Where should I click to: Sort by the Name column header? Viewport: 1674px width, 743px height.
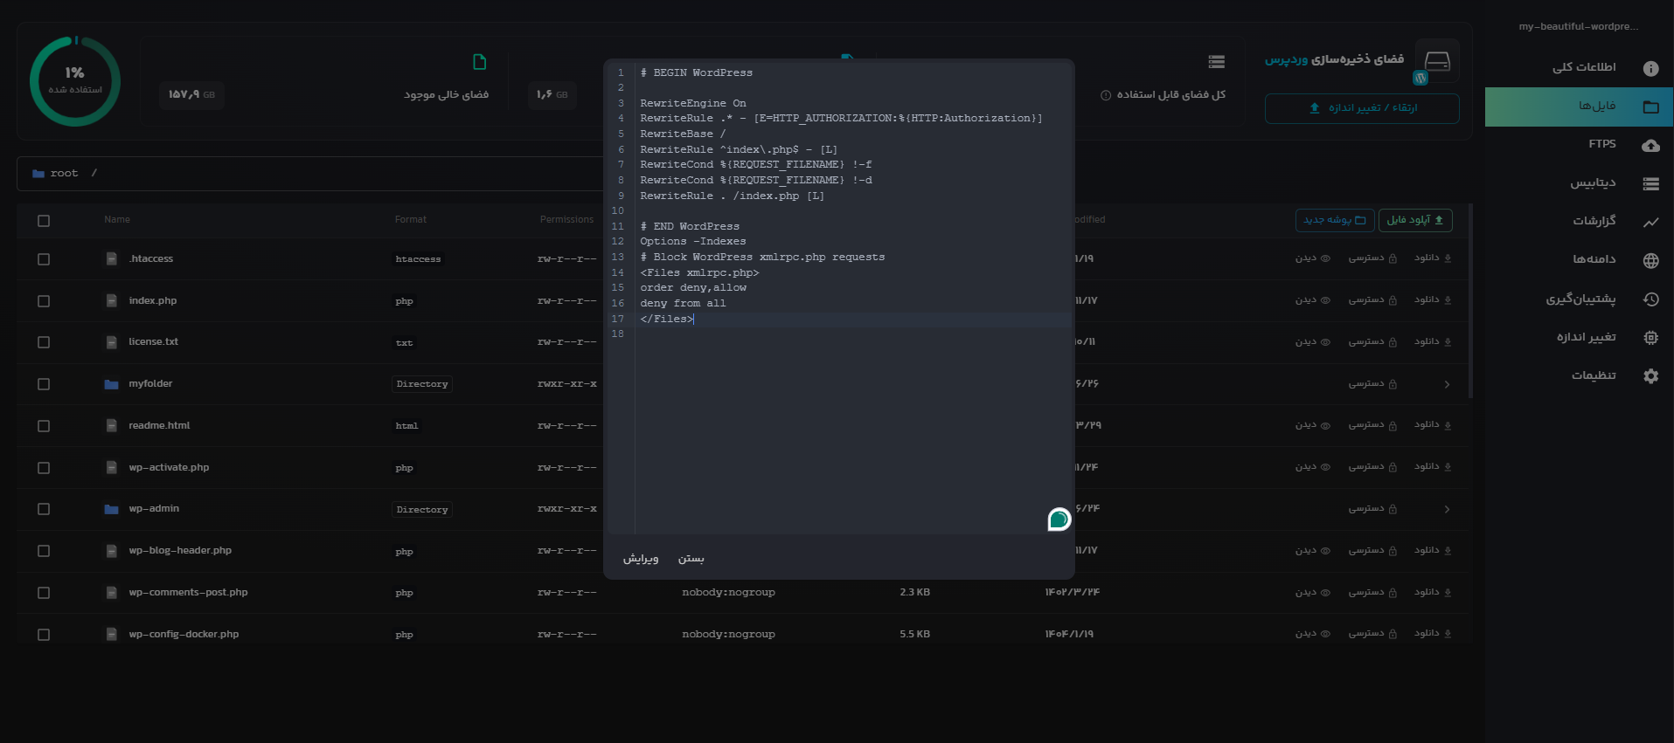pyautogui.click(x=117, y=220)
